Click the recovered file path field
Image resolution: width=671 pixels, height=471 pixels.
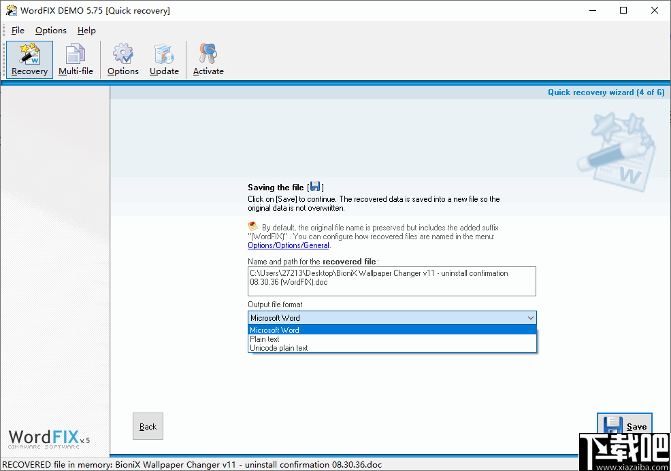coord(392,281)
